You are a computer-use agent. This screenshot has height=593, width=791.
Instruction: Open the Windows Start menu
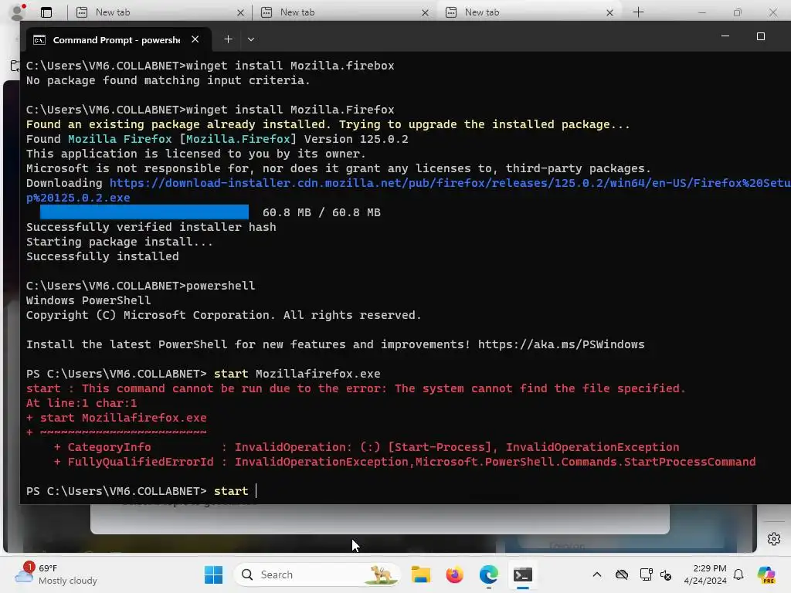(213, 574)
